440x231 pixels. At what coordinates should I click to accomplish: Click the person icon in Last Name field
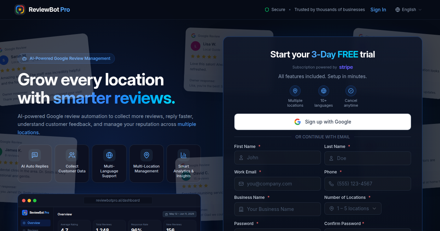tap(331, 158)
